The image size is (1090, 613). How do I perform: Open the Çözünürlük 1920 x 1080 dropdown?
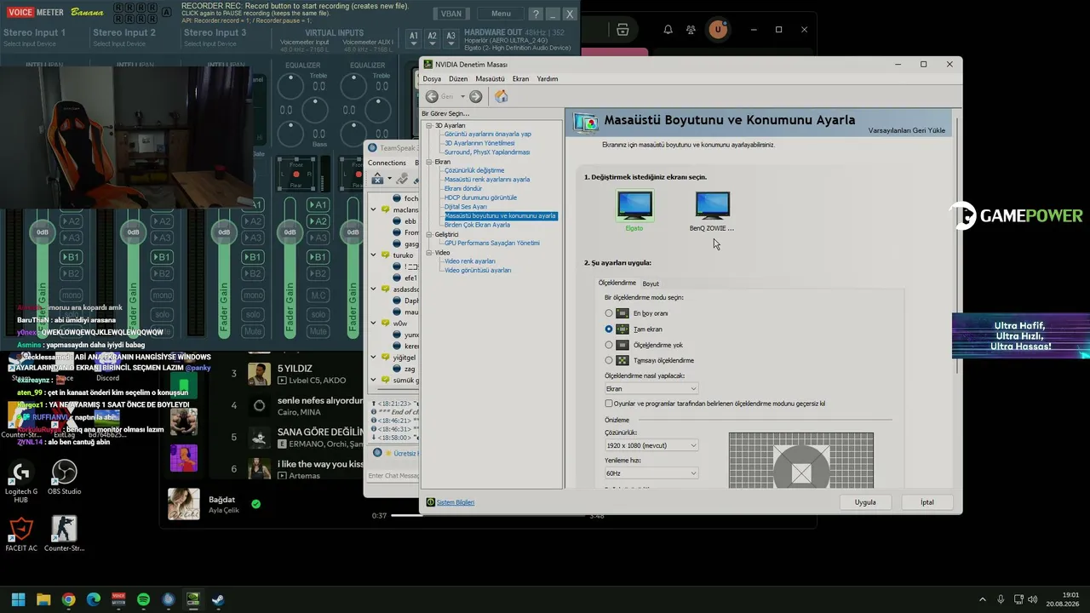(651, 445)
